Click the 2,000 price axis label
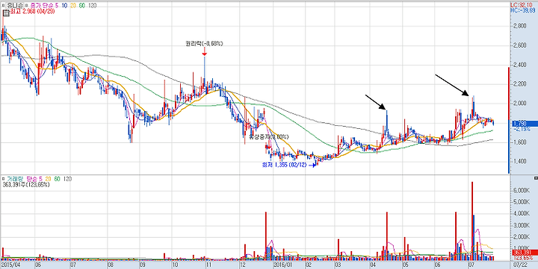The height and width of the screenshot is (269, 538). [x=520, y=104]
